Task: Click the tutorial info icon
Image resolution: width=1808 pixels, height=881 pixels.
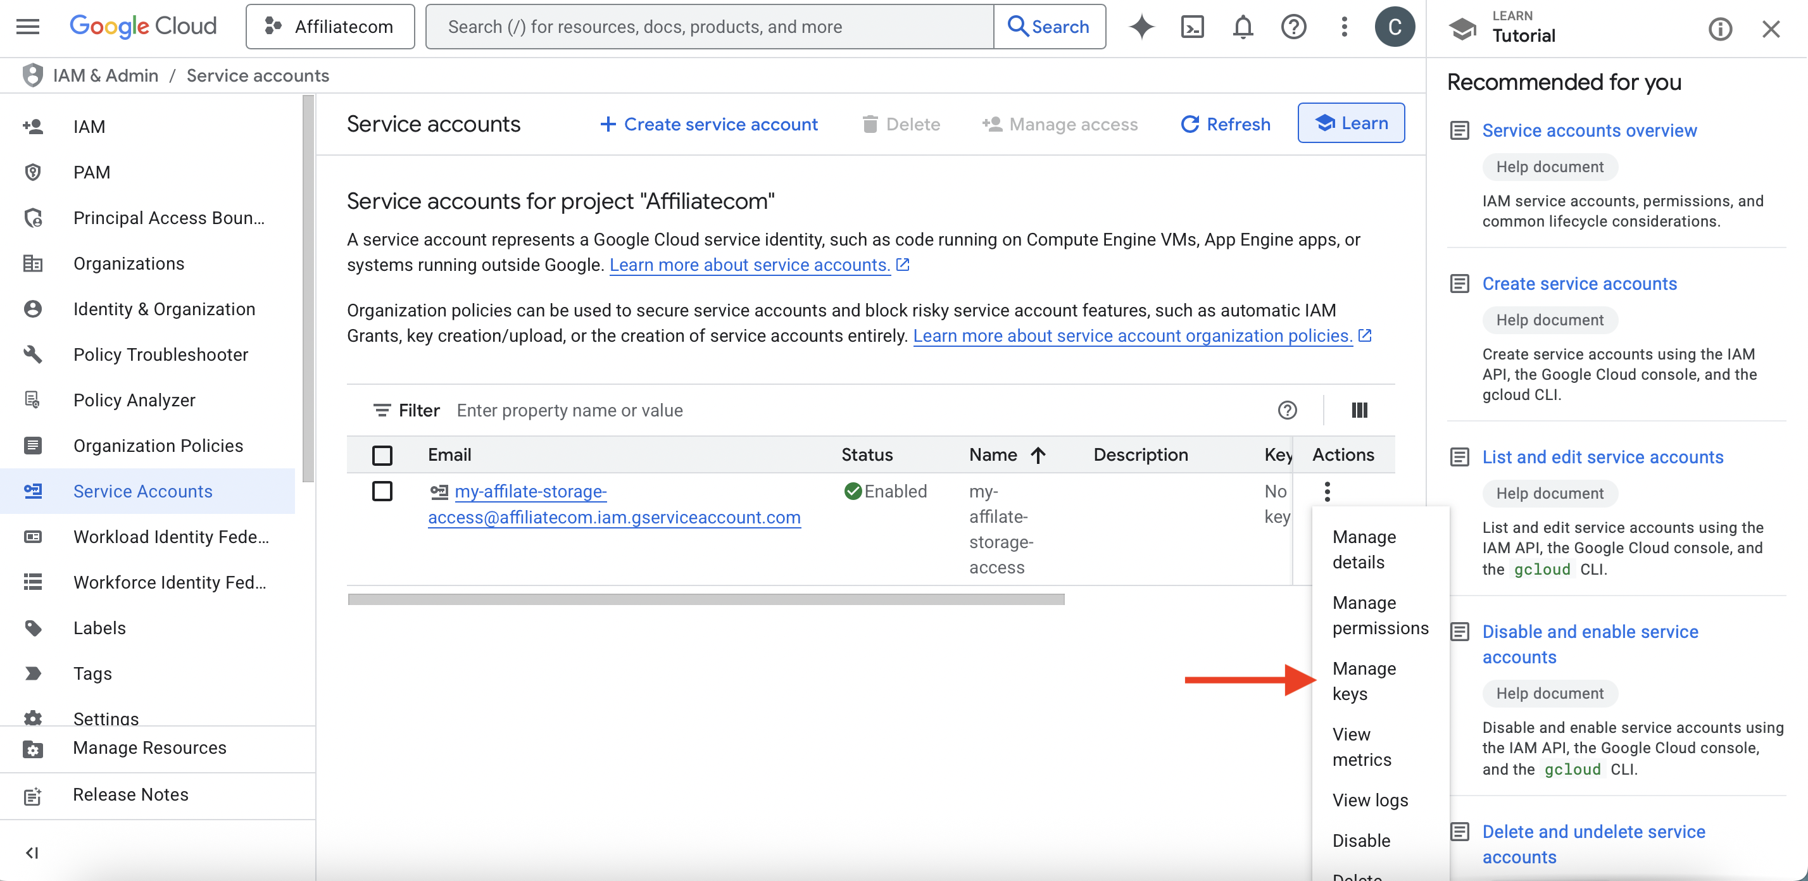Action: (1719, 28)
